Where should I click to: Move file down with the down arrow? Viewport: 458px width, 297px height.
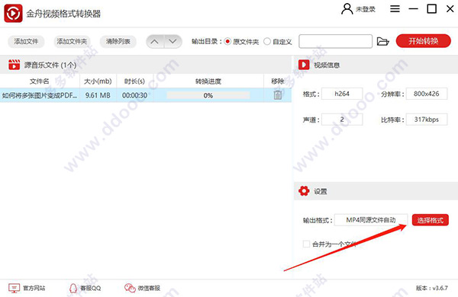point(173,42)
